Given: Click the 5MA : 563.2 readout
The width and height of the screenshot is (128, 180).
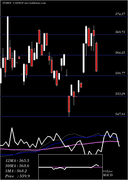Looking at the screenshot, I should [x=16, y=171].
